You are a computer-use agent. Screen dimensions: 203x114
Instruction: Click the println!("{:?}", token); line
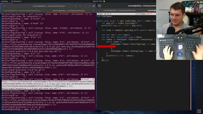120,56
